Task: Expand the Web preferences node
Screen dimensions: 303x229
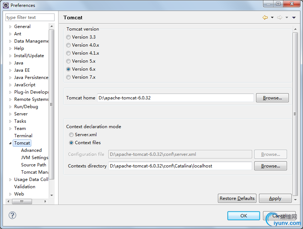Action: [x=11, y=194]
